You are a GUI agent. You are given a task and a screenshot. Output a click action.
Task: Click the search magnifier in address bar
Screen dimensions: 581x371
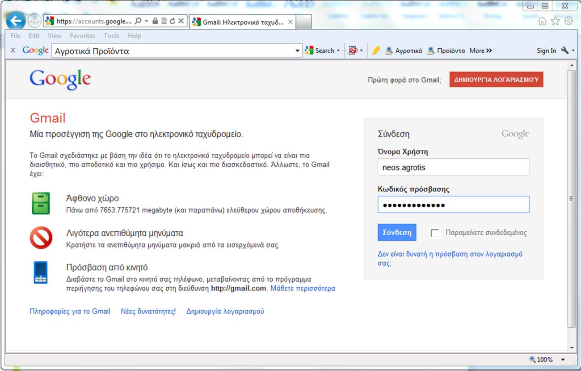click(x=138, y=21)
